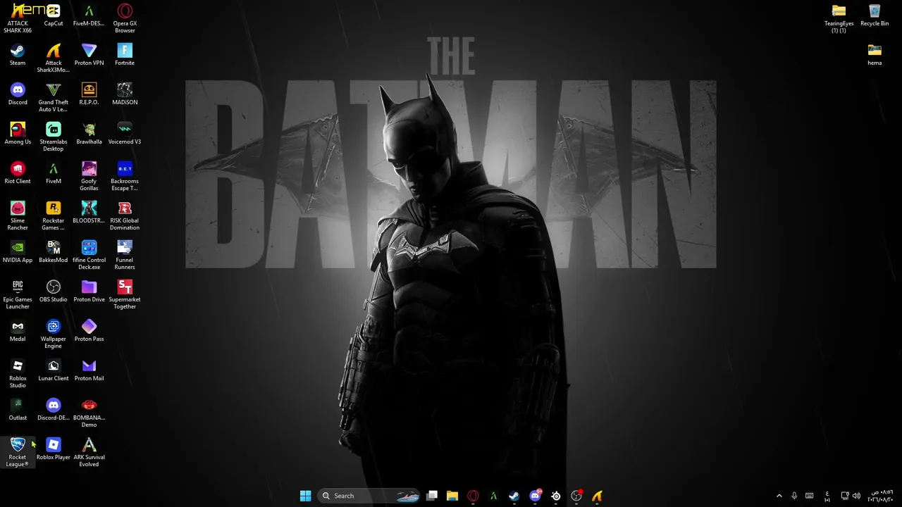
Task: Select the Fortnite desktop icon
Action: pyautogui.click(x=125, y=55)
